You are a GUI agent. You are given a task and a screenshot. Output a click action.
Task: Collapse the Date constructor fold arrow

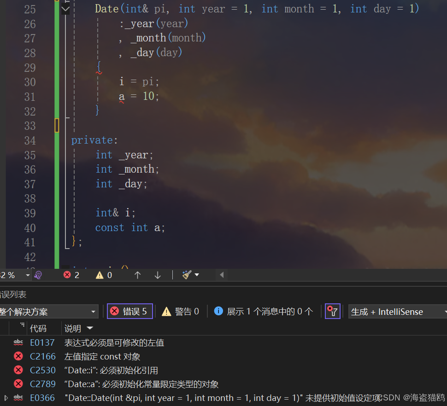(65, 9)
